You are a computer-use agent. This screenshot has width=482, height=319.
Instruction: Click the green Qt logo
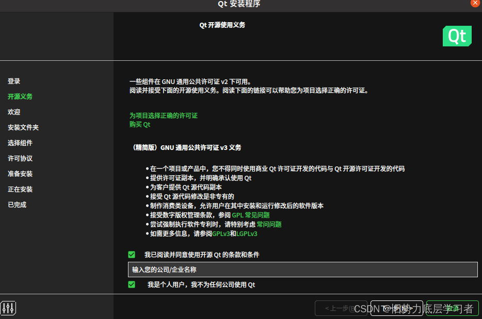457,36
